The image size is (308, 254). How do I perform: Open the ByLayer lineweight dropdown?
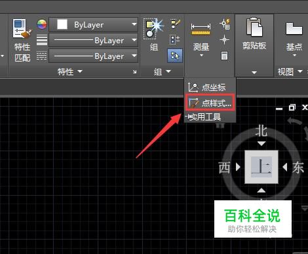pos(134,40)
